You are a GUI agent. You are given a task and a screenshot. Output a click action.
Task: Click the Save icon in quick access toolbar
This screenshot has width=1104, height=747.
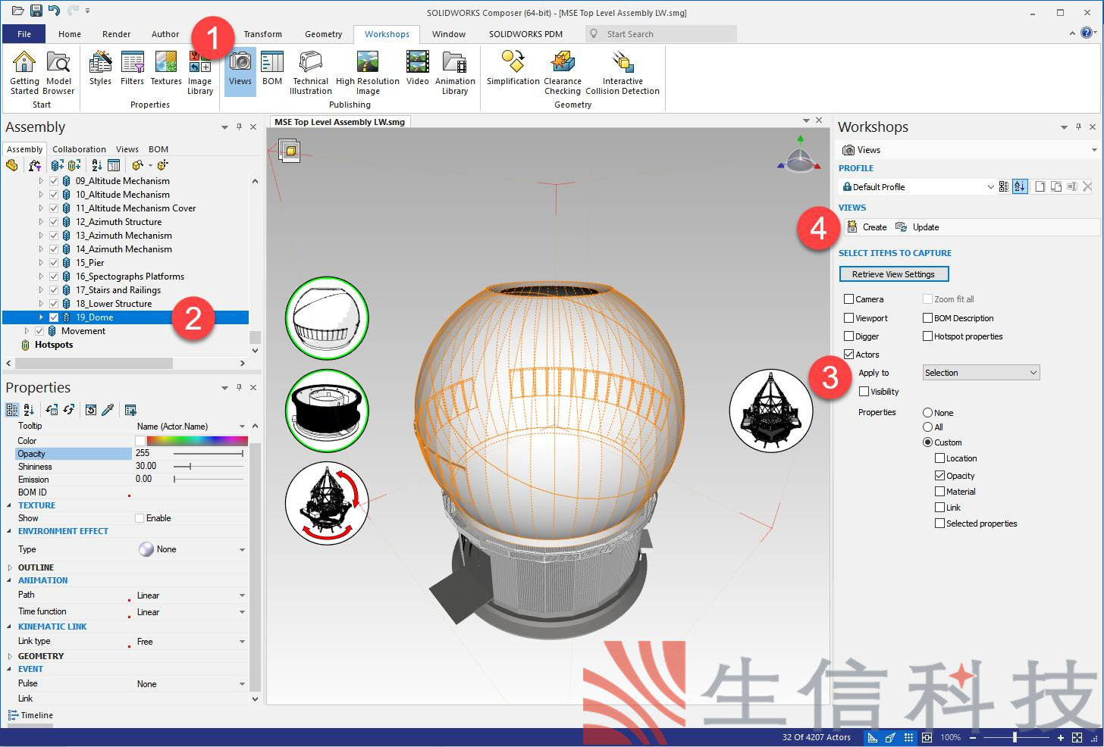pos(36,11)
